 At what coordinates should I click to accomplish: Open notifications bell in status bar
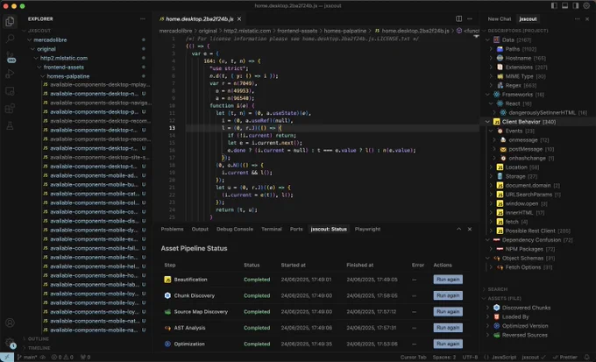pos(587,357)
